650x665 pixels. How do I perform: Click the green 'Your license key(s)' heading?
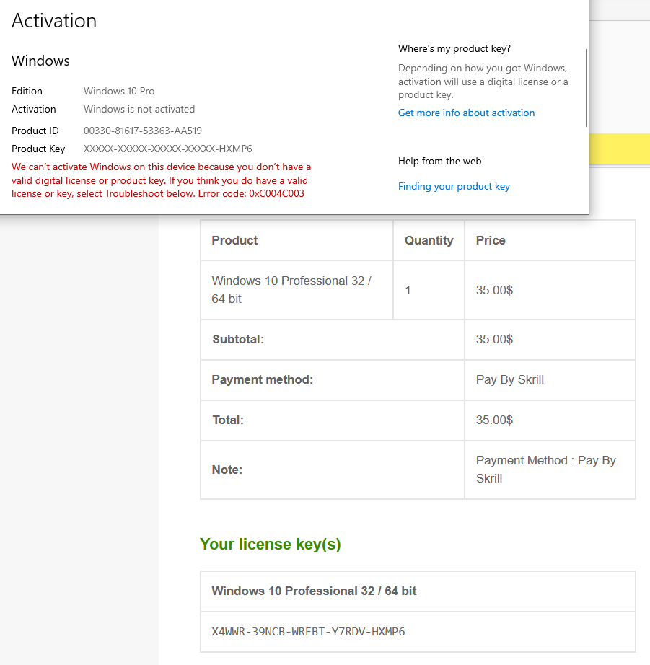[270, 544]
